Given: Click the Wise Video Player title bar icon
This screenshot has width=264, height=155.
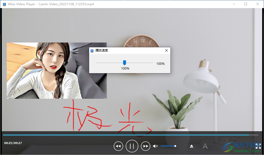Looking at the screenshot, I should tap(4, 4).
